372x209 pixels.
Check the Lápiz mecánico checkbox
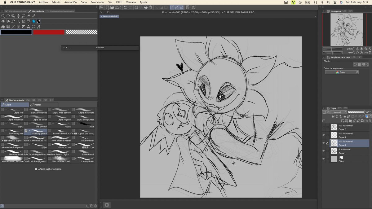[x=2, y=116]
